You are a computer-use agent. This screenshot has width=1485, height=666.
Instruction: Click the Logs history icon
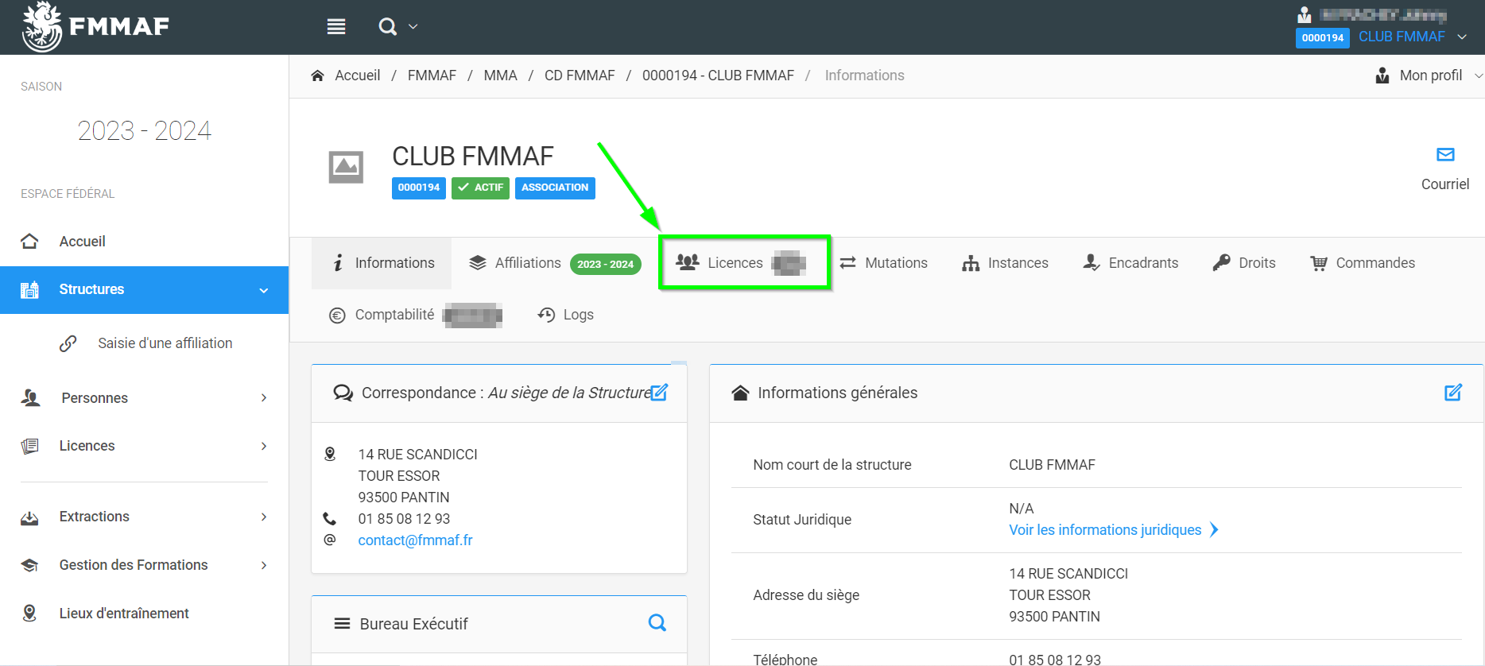point(546,315)
